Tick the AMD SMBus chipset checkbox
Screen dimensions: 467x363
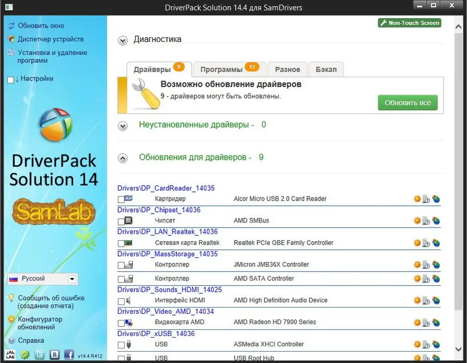coord(121,221)
